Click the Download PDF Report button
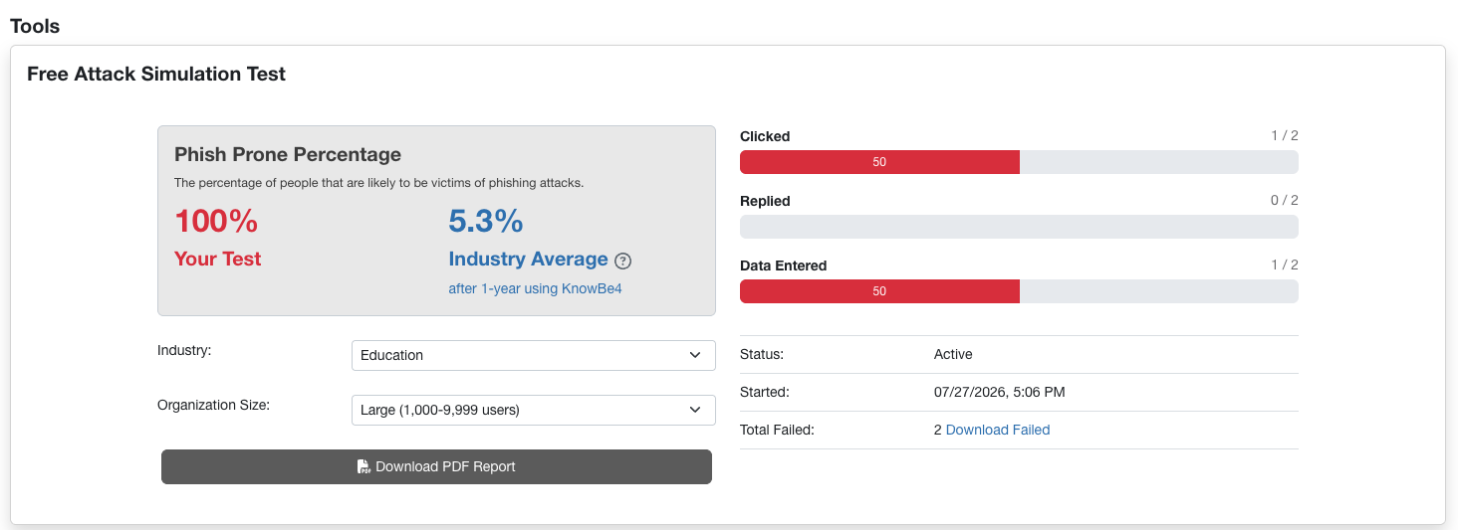 [436, 466]
